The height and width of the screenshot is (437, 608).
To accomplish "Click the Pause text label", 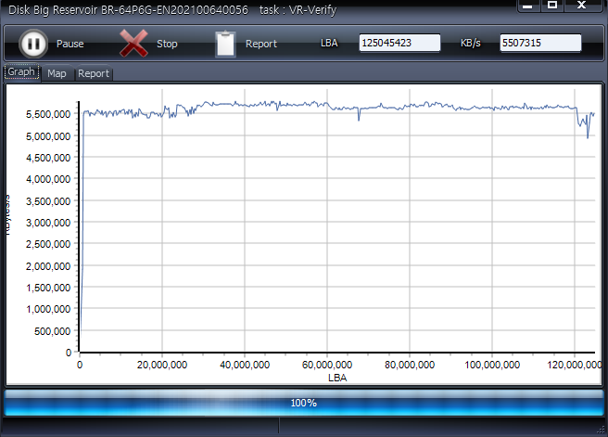I will (70, 45).
